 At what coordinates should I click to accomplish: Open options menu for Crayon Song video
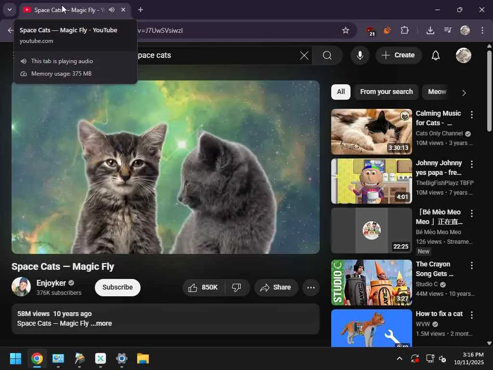472,265
